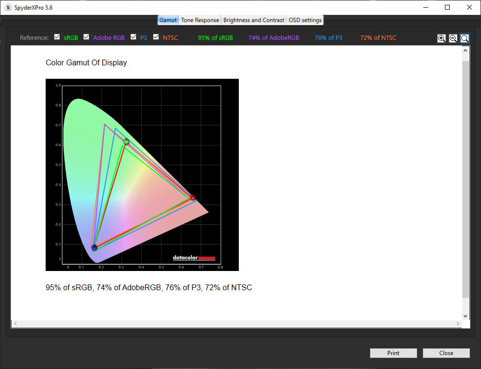Click the blue primary marker on gamut chart
This screenshot has height=369, width=481.
(94, 247)
